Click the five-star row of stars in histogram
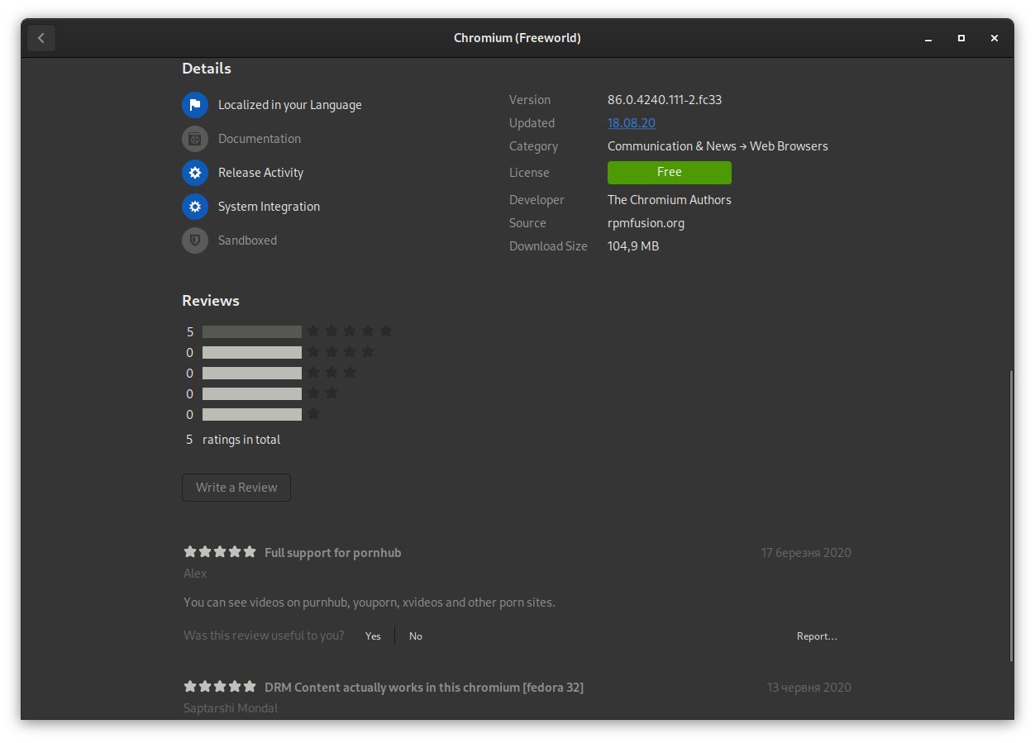 pos(350,331)
